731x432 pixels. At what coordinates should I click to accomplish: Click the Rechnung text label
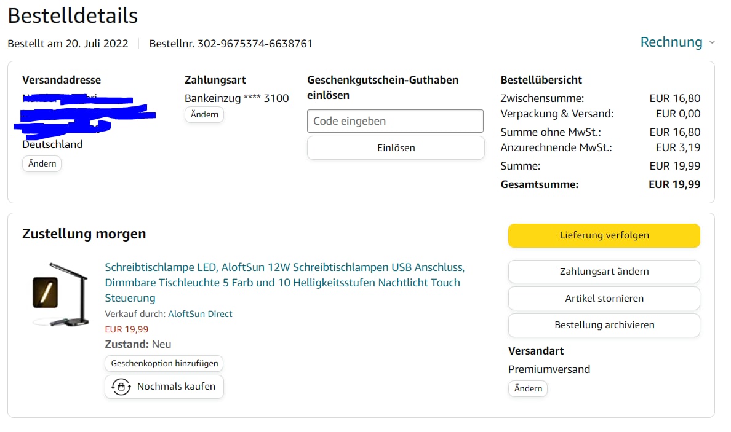[x=671, y=42]
